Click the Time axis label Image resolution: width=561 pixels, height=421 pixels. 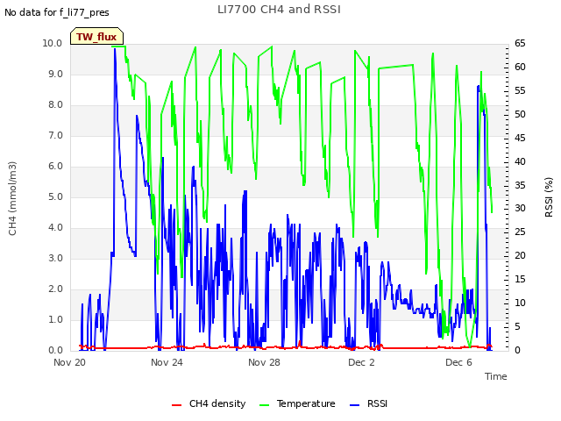tap(496, 376)
